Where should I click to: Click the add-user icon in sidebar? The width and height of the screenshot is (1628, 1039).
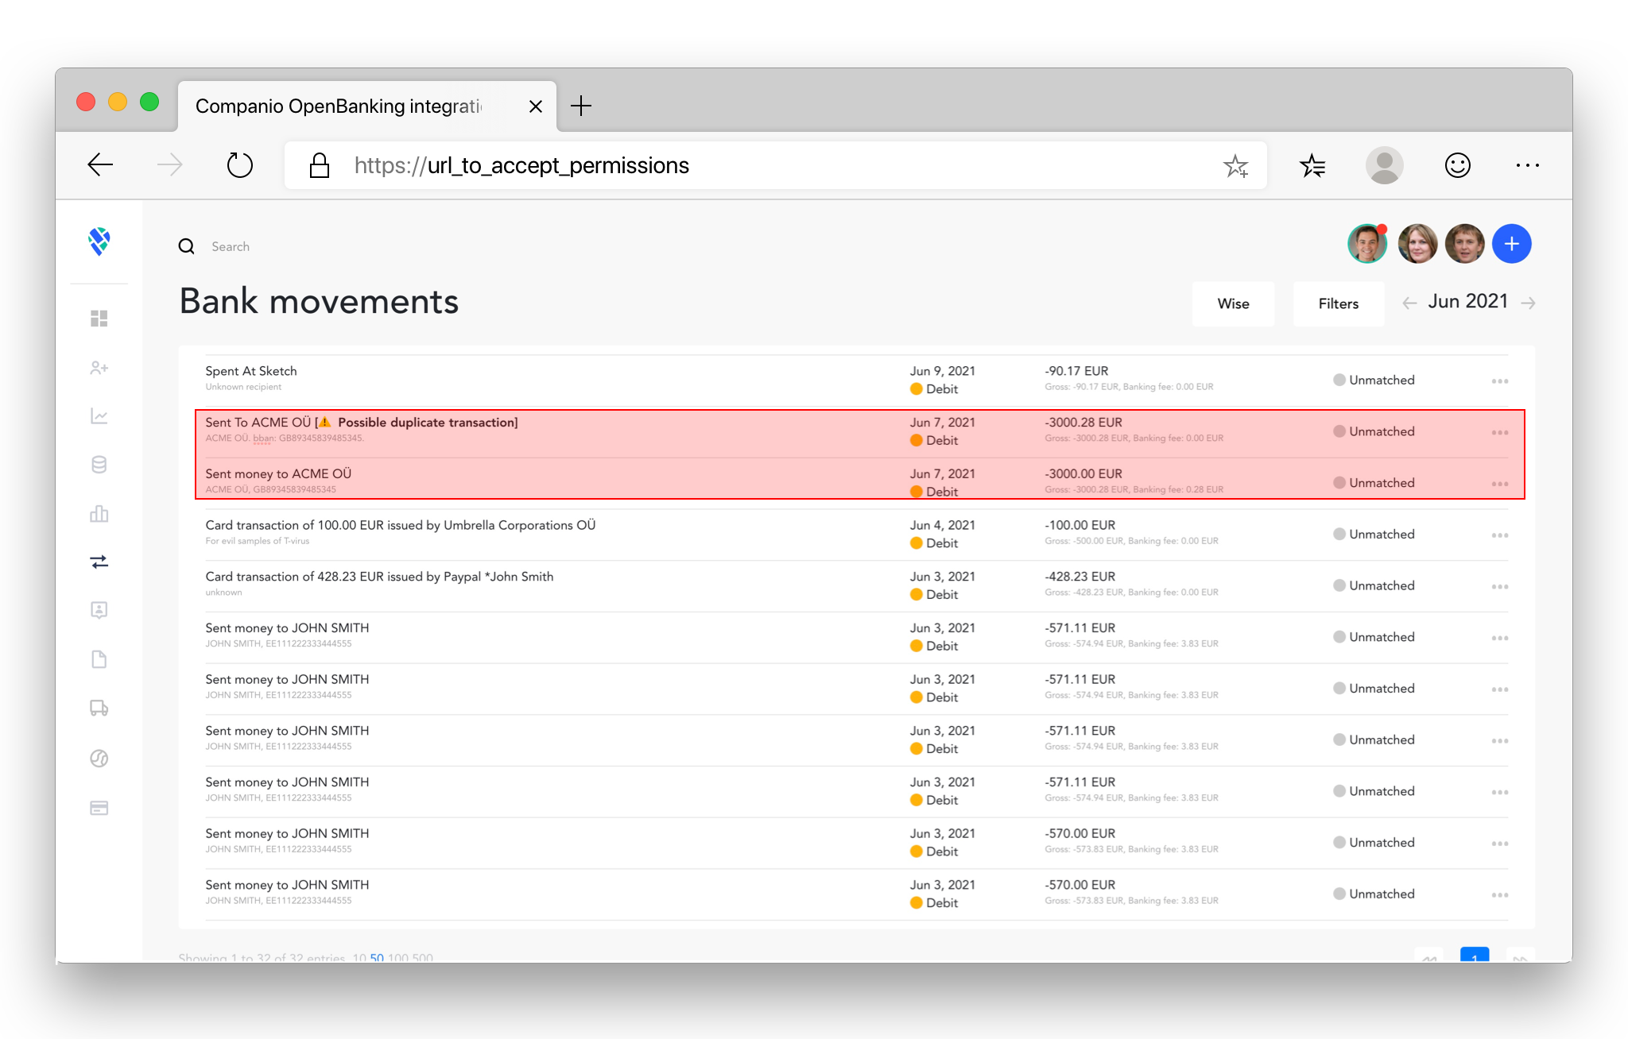tap(99, 368)
